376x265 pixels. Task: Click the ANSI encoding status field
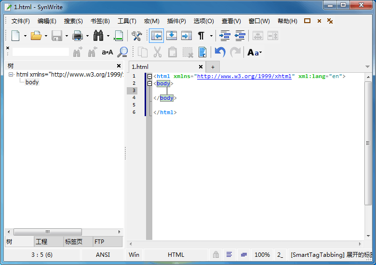point(103,255)
